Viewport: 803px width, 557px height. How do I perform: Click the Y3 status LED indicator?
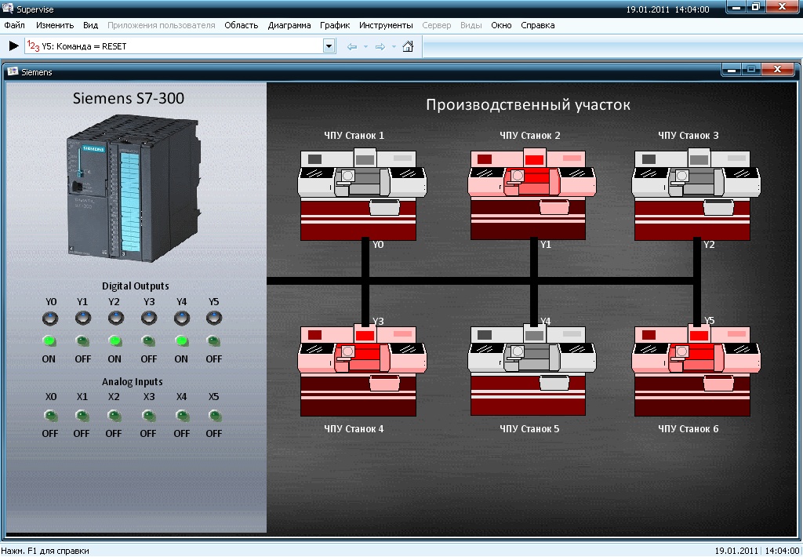148,340
